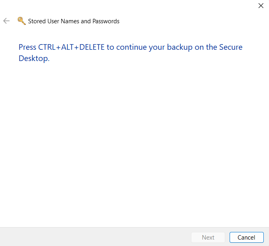Select the disabled Next wizard button
The image size is (269, 246).
point(208,237)
